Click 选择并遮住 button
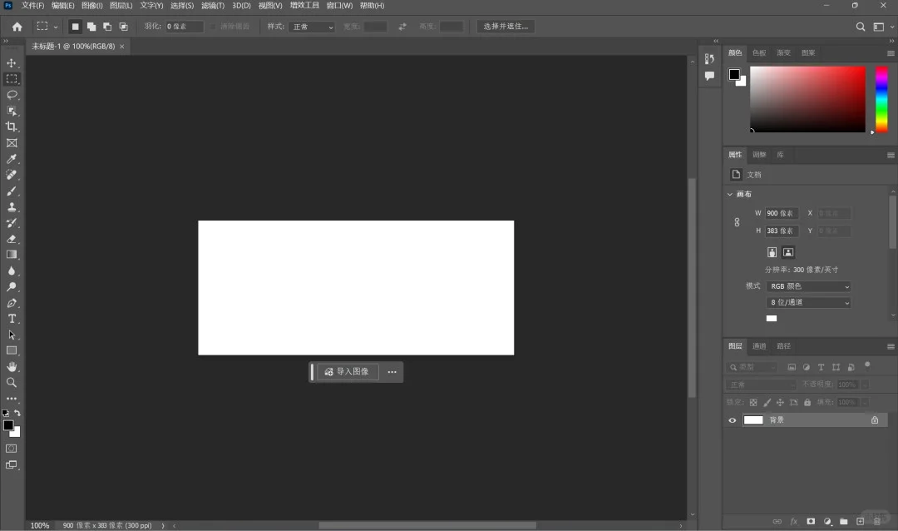The width and height of the screenshot is (898, 531). tap(506, 27)
